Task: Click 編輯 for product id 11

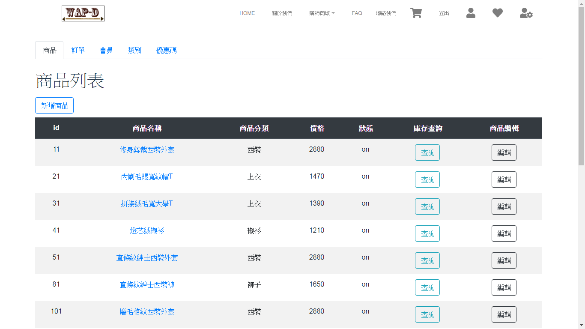Action: 504,153
